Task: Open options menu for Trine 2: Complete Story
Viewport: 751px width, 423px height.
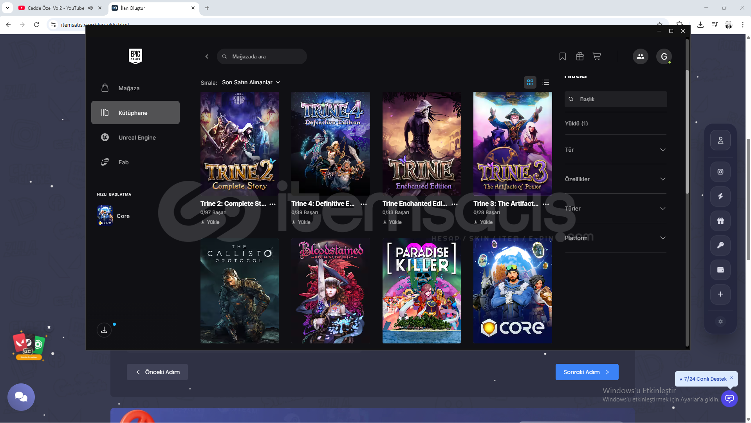Action: tap(273, 204)
